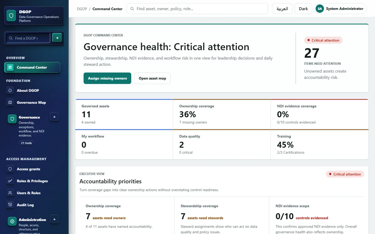This screenshot has width=375, height=234.
Task: Click Assign missing owners button
Action: coord(107,78)
